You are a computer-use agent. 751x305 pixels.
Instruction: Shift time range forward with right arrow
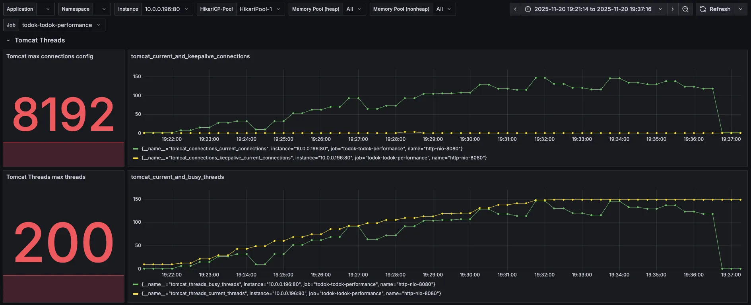(673, 9)
